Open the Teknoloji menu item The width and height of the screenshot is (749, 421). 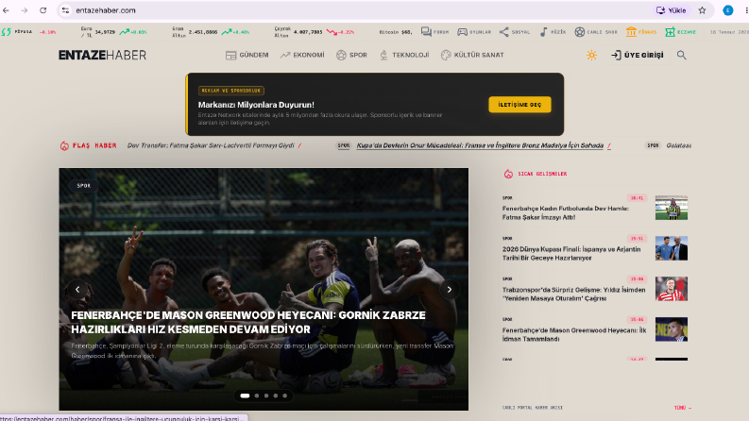point(404,55)
